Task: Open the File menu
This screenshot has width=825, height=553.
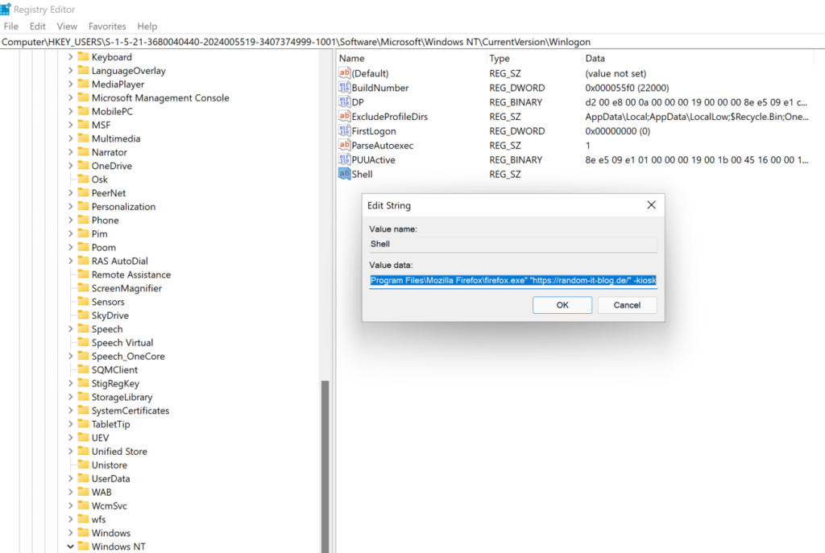Action: 11,27
